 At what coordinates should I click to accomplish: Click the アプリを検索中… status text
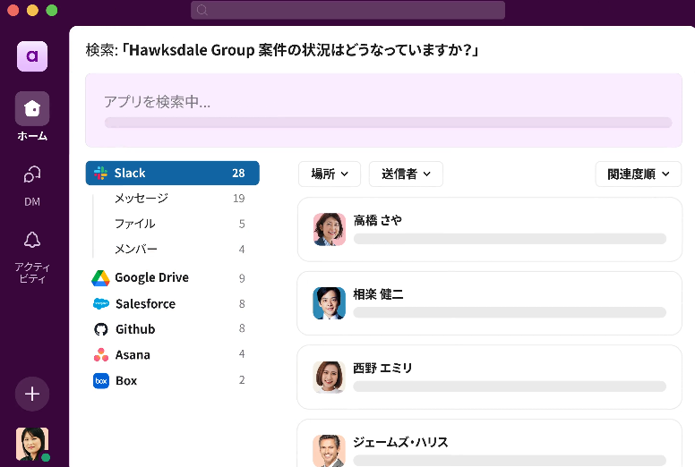(x=158, y=102)
